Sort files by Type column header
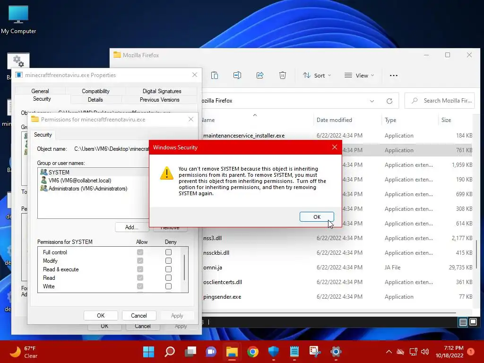Screen dimensions: 484x363 coord(390,120)
